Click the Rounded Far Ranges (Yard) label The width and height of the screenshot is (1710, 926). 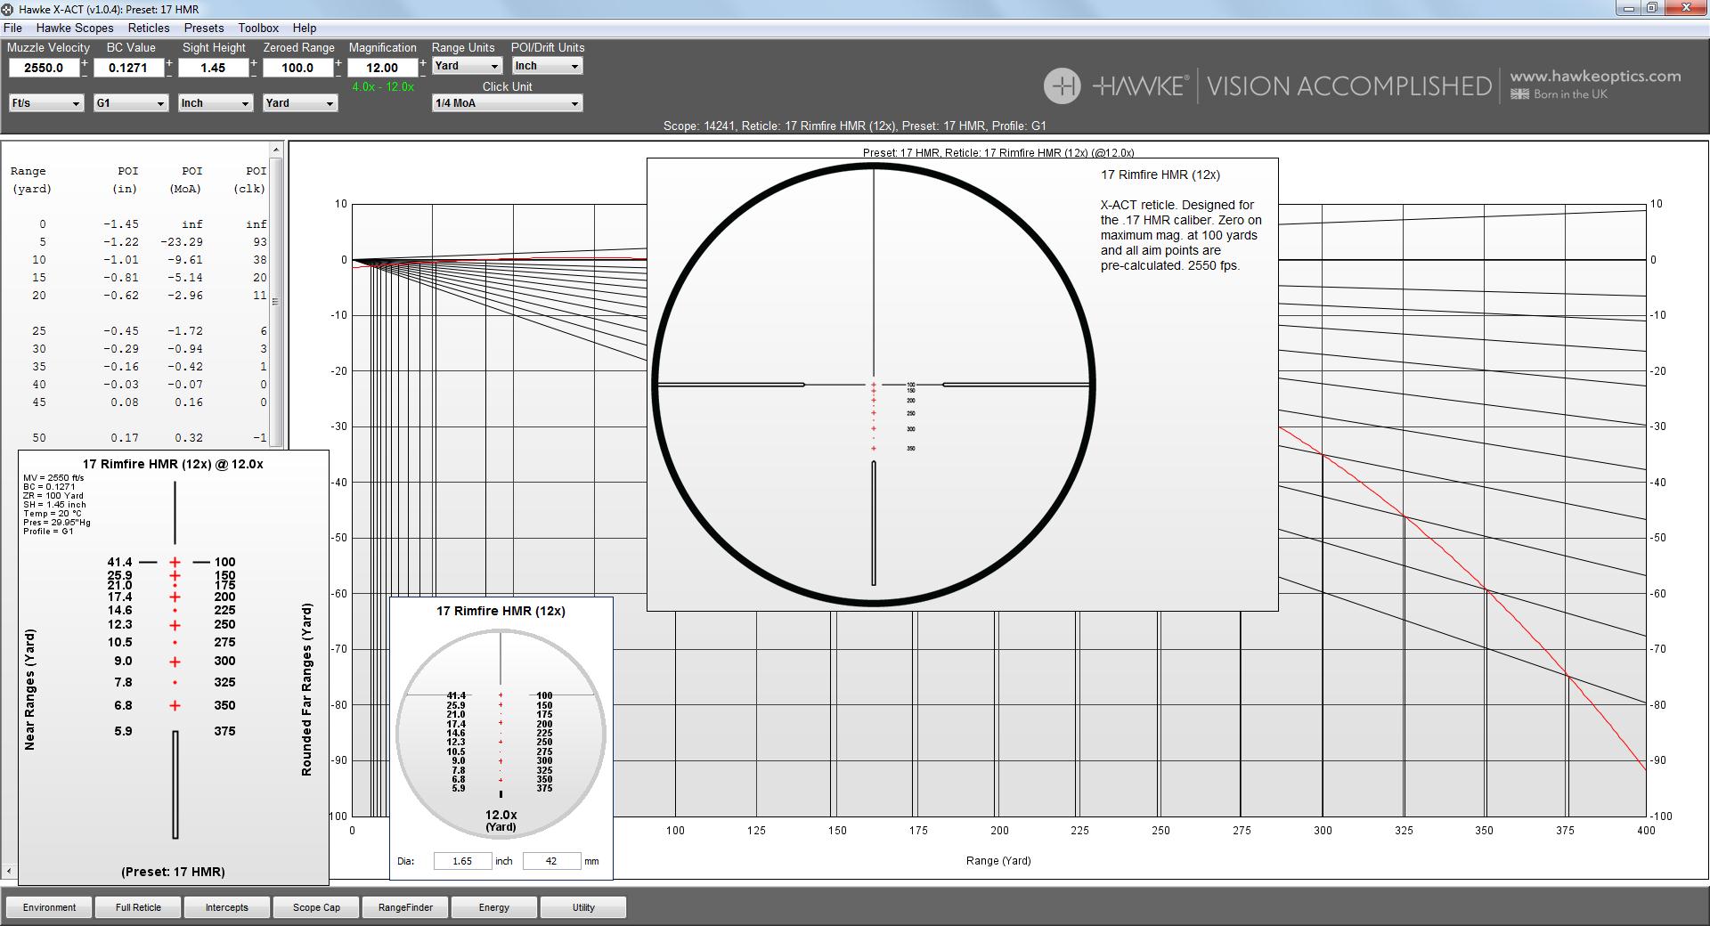[x=306, y=690]
